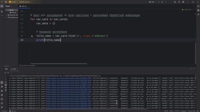Image resolution: width=200 pixels, height=112 pixels.
Task: Open Run toolbar more options dots
Action: [11, 73]
